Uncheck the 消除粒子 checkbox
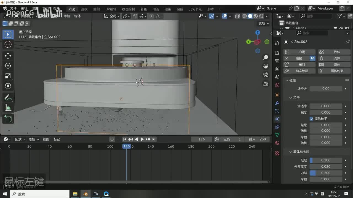This screenshot has width=353, height=198. click(311, 119)
